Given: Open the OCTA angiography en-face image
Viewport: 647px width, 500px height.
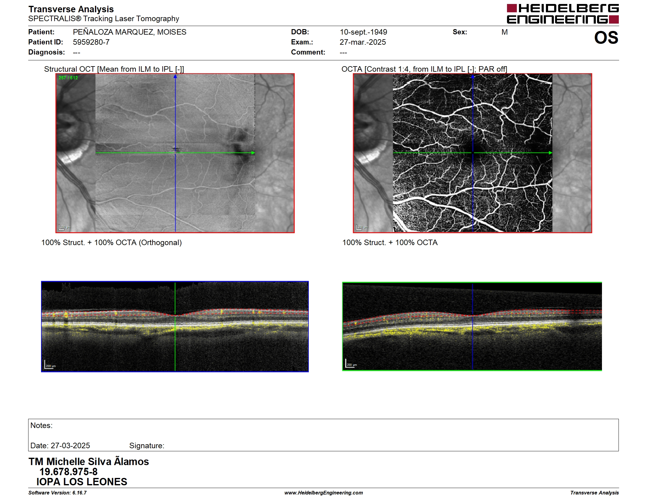Looking at the screenshot, I should pos(472,153).
